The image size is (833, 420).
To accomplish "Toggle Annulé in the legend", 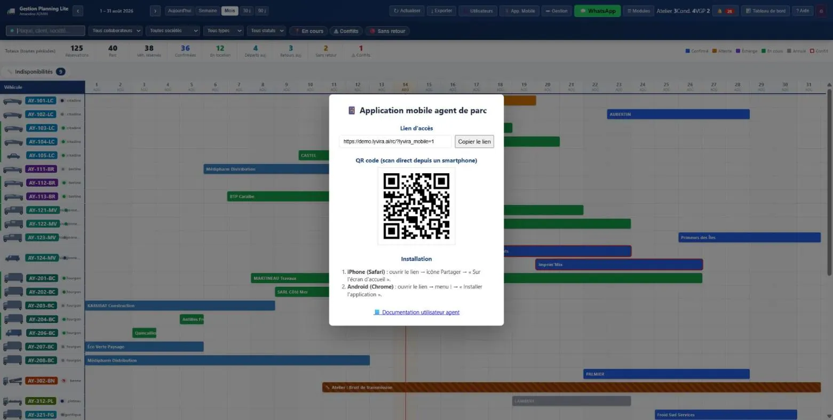I will [797, 51].
